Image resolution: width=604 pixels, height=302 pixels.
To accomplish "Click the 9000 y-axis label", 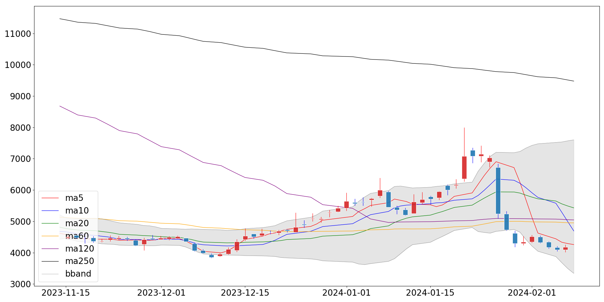I will pos(21,96).
